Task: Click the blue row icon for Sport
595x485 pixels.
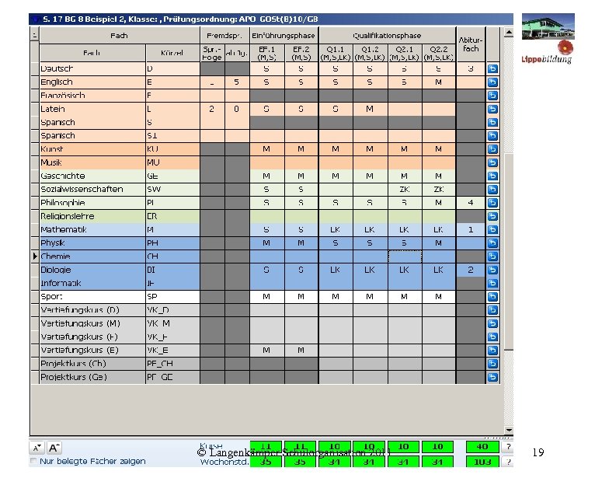Action: 492,297
